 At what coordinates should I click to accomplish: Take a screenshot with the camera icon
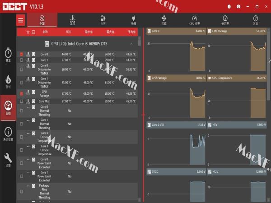tap(238, 7)
